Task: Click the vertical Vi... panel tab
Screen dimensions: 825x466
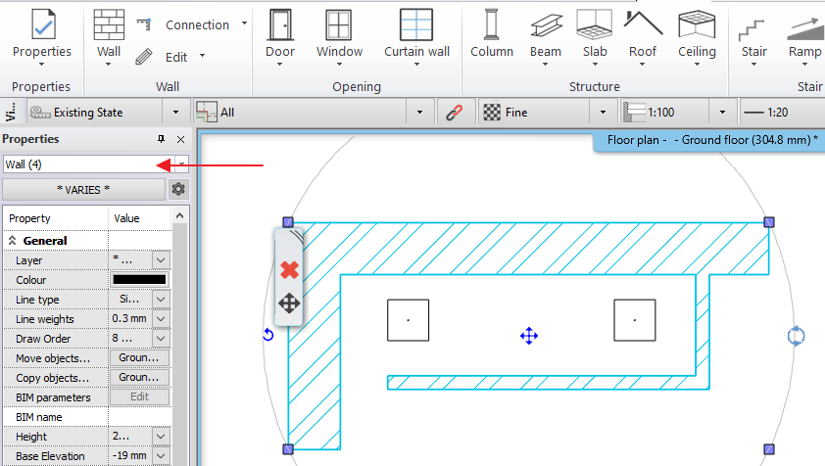Action: [10, 112]
